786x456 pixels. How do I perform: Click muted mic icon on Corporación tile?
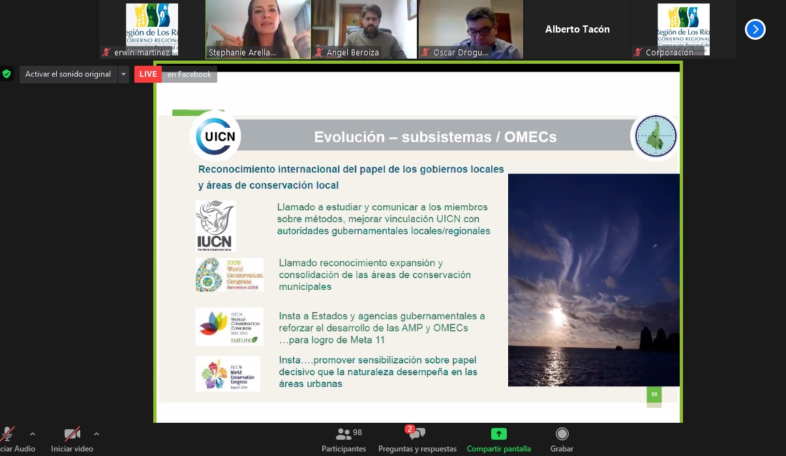pos(638,52)
